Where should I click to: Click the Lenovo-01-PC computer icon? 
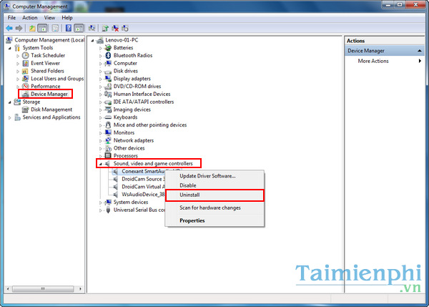(100, 40)
